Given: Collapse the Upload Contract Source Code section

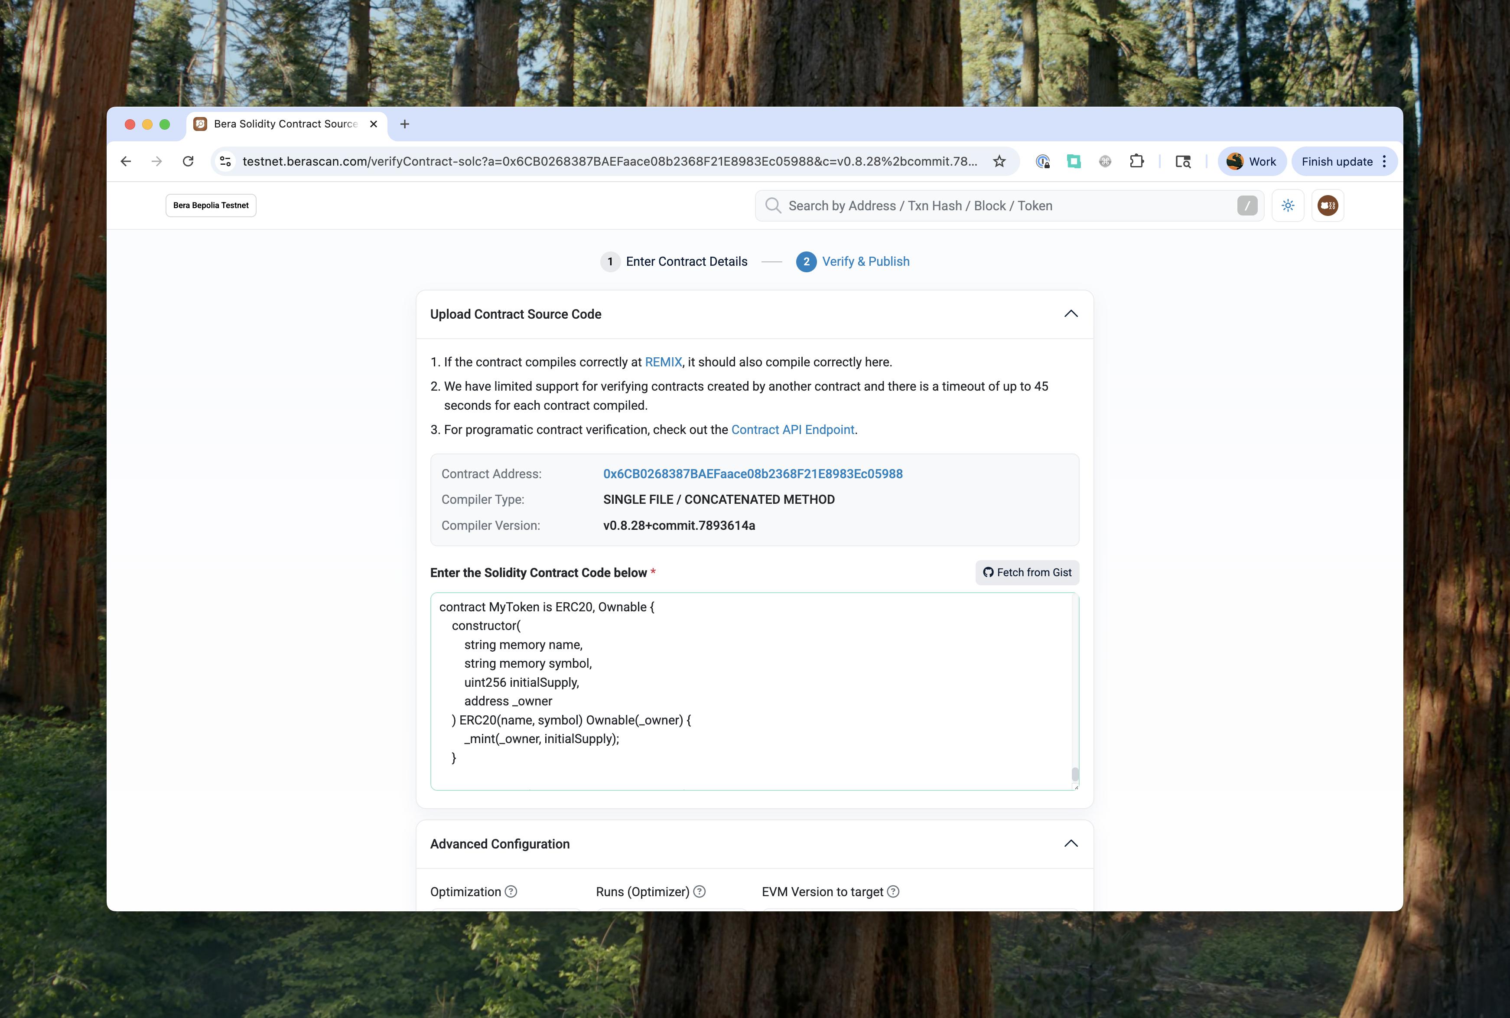Looking at the screenshot, I should 1071,314.
